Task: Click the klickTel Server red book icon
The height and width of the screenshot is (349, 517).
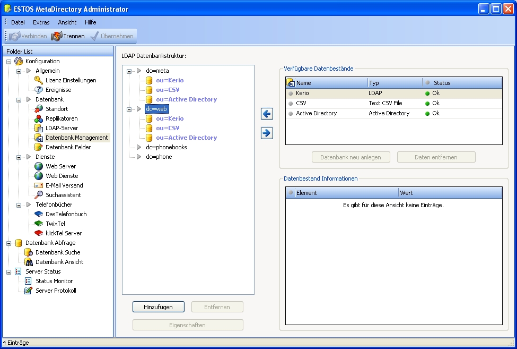Action: (x=39, y=233)
